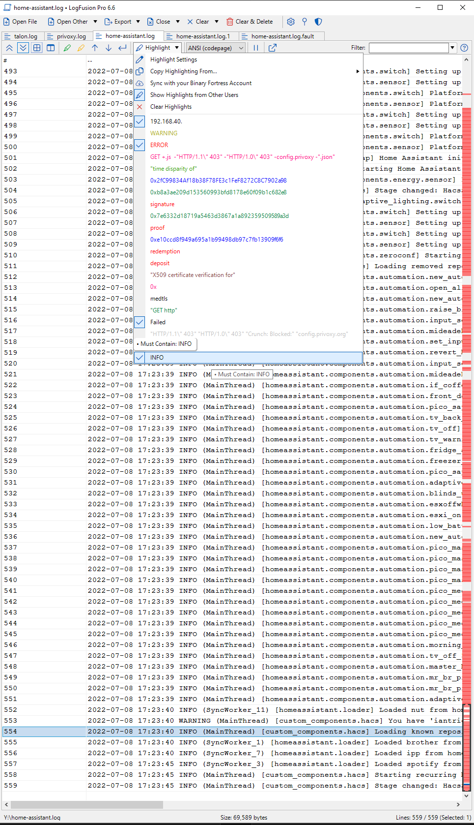Toggle the ERROR highlight rule off
Screen dimensions: 474x825
coord(140,145)
